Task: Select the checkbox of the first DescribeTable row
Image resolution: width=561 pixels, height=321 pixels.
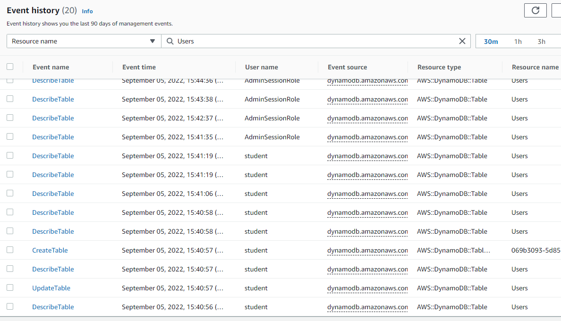Action: 10,80
